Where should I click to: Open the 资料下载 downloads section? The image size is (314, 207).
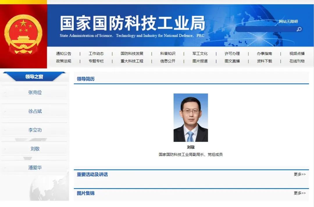tap(263, 61)
